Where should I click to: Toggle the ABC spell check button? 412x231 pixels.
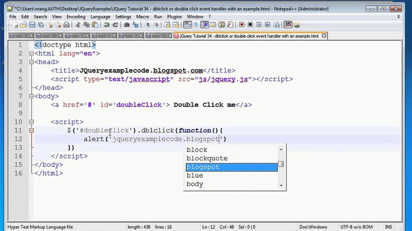point(288,25)
